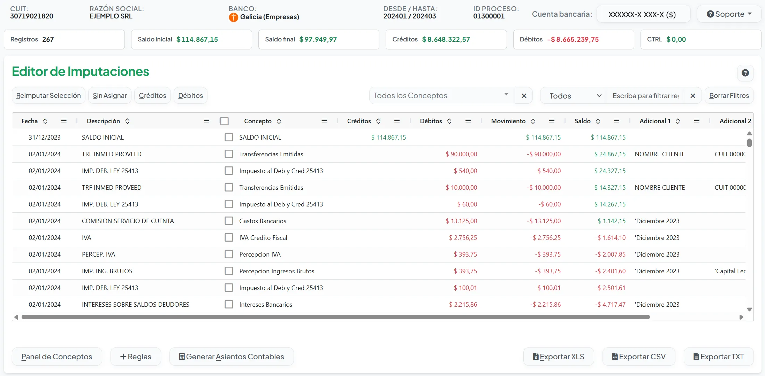Check the Gastos Bancarios row checkbox

click(x=229, y=221)
